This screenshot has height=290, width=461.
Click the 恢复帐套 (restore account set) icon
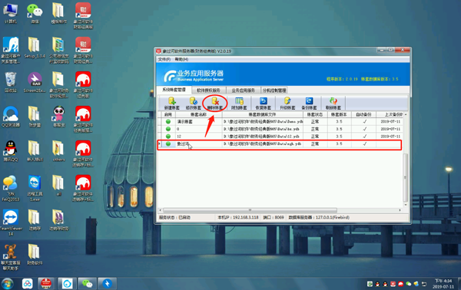[x=263, y=104]
